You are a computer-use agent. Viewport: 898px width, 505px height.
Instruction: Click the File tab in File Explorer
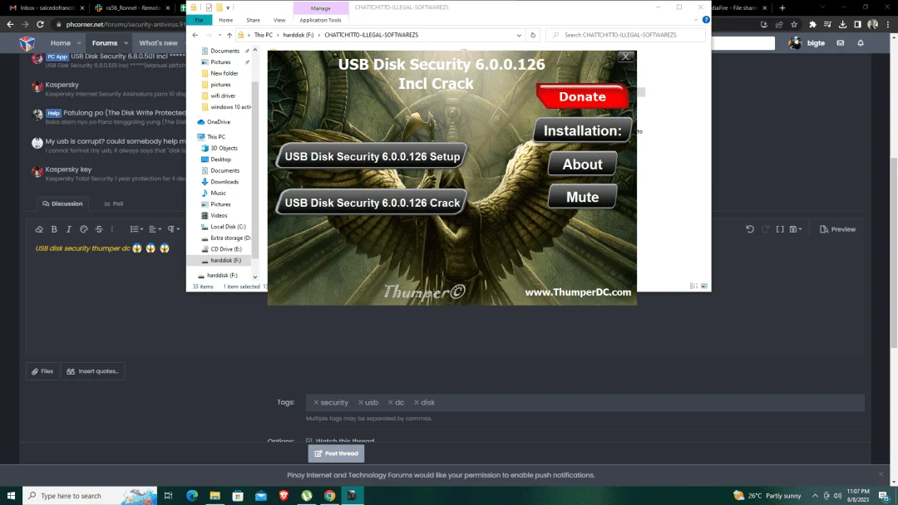[x=200, y=20]
